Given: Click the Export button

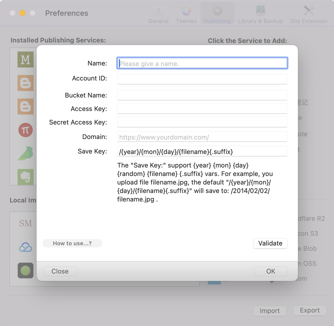Looking at the screenshot, I should pyautogui.click(x=310, y=310).
